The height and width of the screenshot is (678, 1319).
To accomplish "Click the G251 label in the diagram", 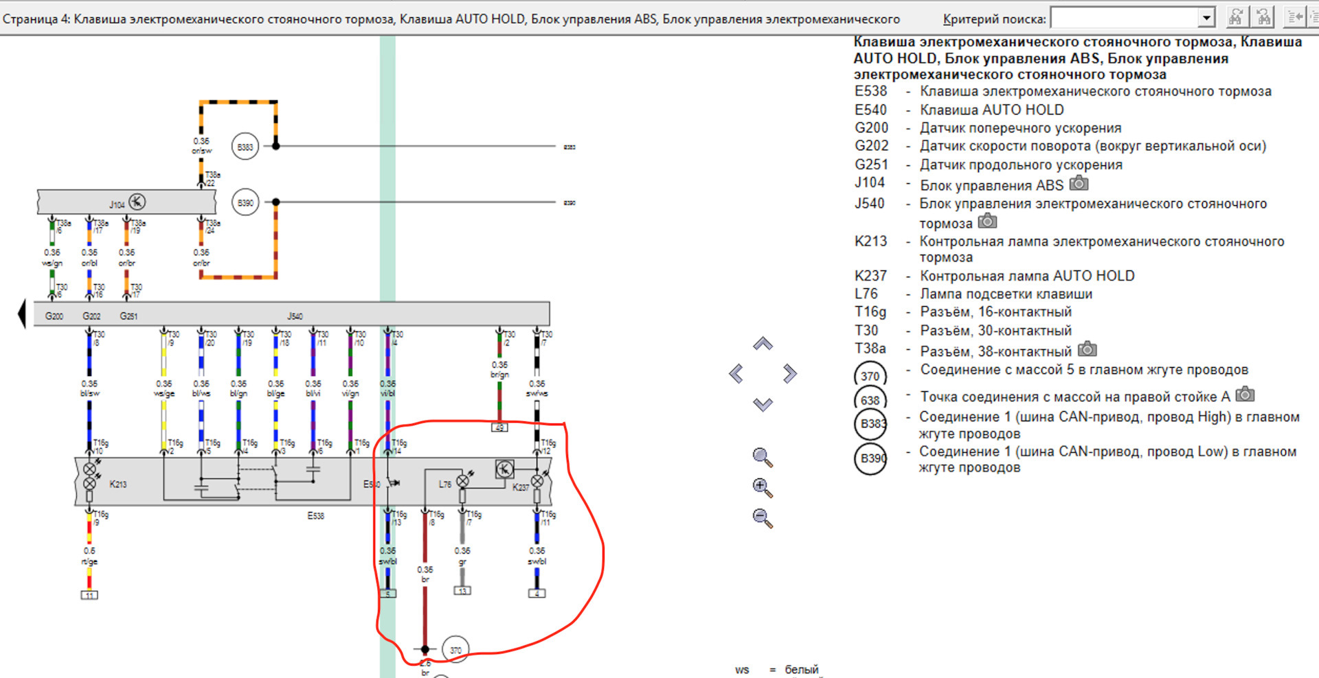I will [x=128, y=316].
